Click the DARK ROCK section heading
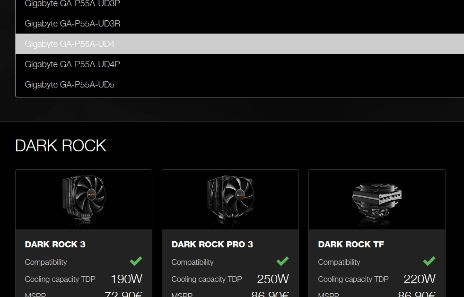This screenshot has width=464, height=297. [61, 146]
